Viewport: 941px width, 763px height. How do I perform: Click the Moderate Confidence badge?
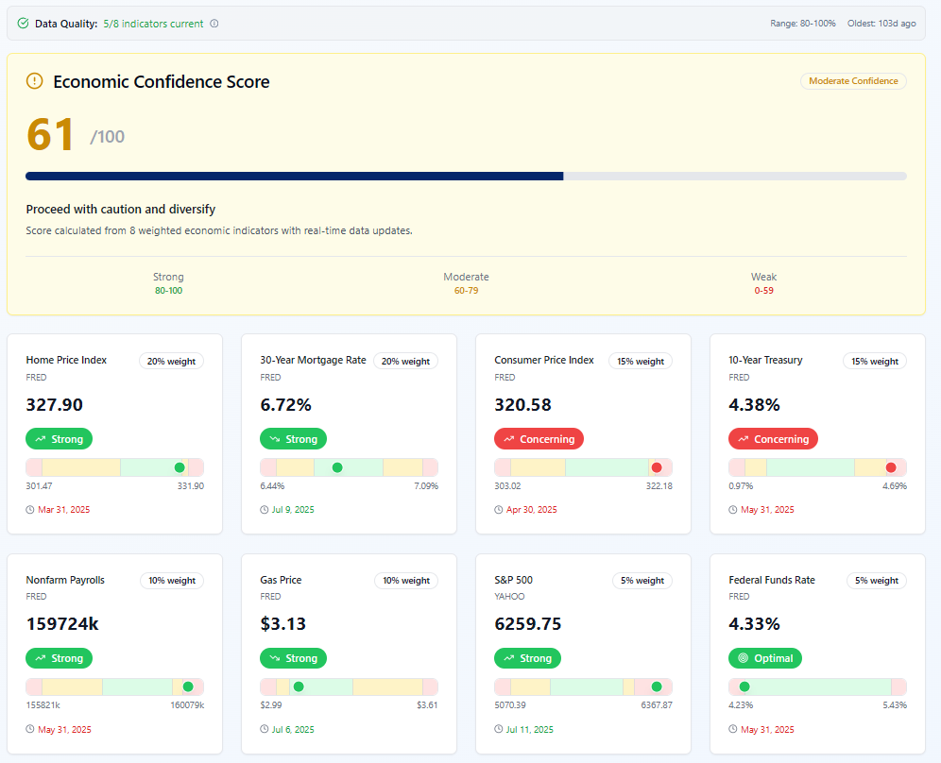[x=853, y=81]
